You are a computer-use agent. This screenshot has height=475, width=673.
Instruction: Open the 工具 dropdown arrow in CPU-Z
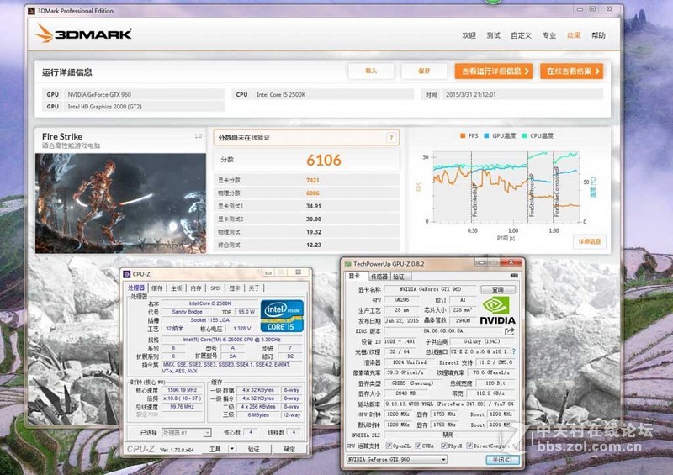[232, 449]
